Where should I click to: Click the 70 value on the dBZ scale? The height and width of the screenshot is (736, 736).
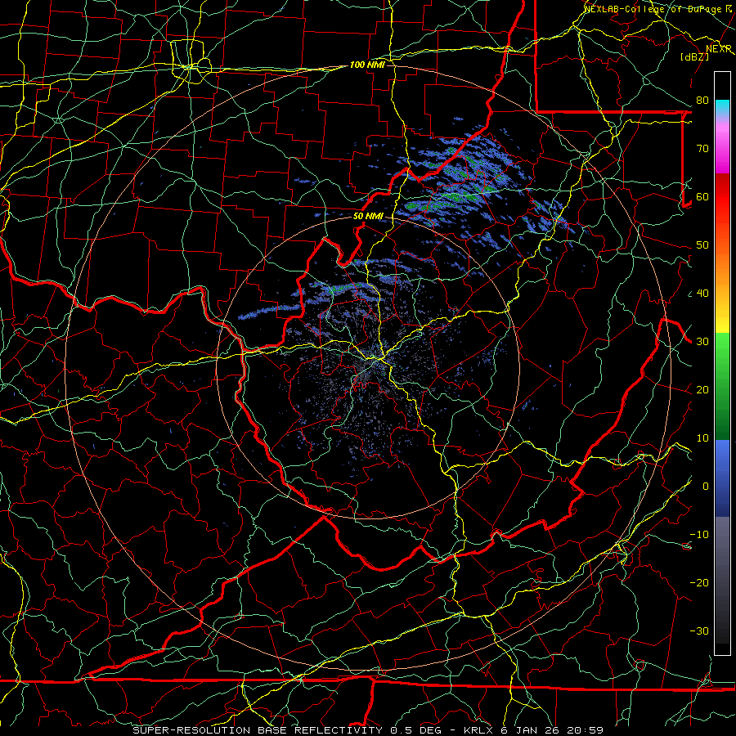coord(702,148)
